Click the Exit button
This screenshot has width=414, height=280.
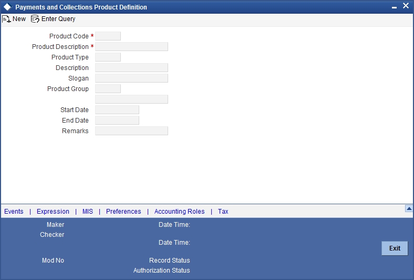point(395,248)
